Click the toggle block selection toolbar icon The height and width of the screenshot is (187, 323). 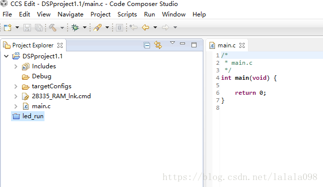[119, 27]
